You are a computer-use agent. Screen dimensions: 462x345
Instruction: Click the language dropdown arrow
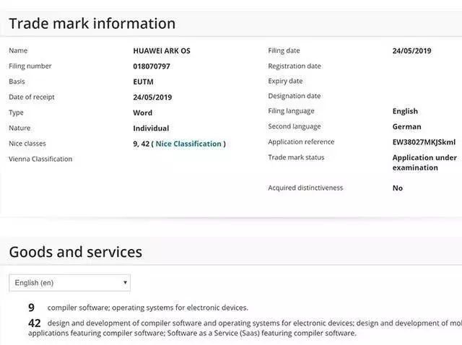click(x=125, y=283)
